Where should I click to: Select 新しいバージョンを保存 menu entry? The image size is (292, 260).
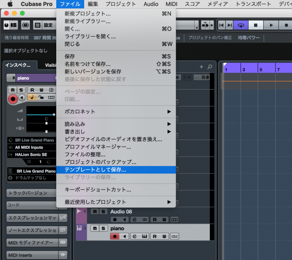[116, 71]
